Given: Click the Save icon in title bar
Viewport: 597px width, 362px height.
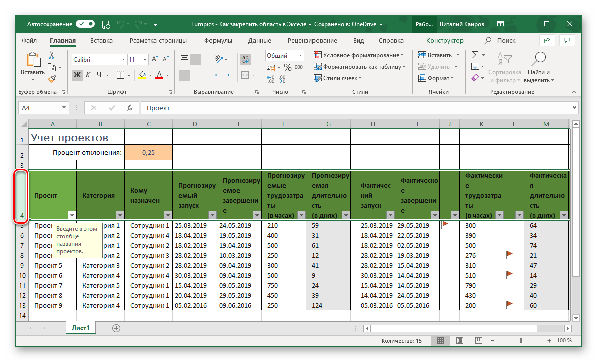Looking at the screenshot, I should (106, 24).
